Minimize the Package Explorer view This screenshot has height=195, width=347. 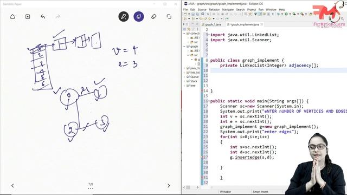(192, 24)
